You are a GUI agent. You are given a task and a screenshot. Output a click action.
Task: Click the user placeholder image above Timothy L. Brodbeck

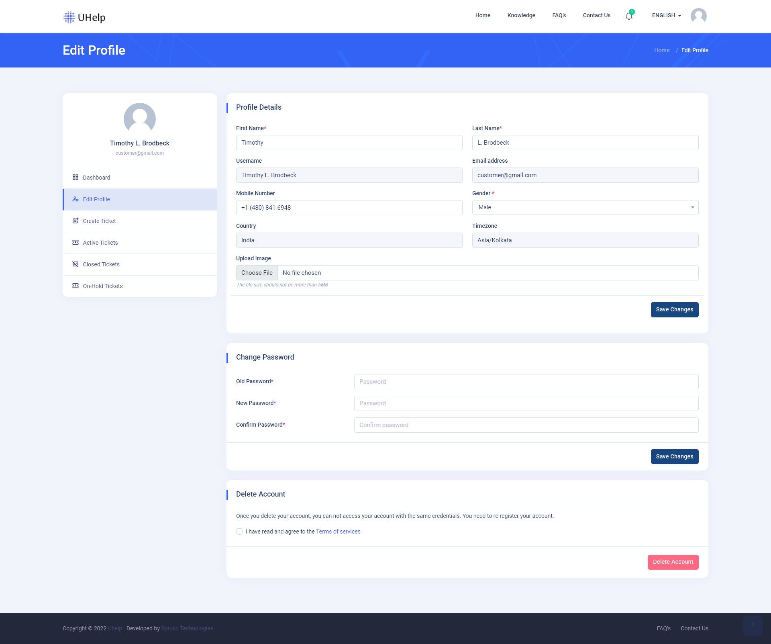pyautogui.click(x=139, y=119)
